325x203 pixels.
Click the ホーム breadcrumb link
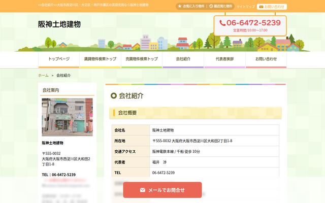pyautogui.click(x=43, y=76)
